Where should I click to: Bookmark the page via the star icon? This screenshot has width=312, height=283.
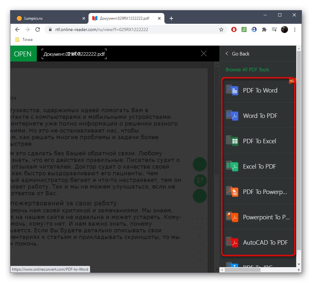tap(221, 29)
